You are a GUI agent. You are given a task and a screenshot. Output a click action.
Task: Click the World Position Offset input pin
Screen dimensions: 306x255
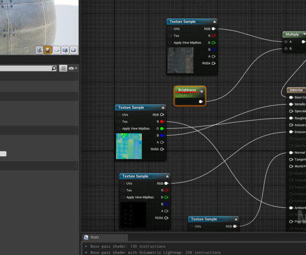291,166
